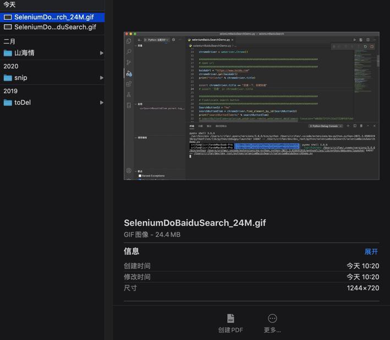Viewport: 390px width, 340px height.
Task: Open Python Debug Console dropdown in preview
Action: click(326, 126)
